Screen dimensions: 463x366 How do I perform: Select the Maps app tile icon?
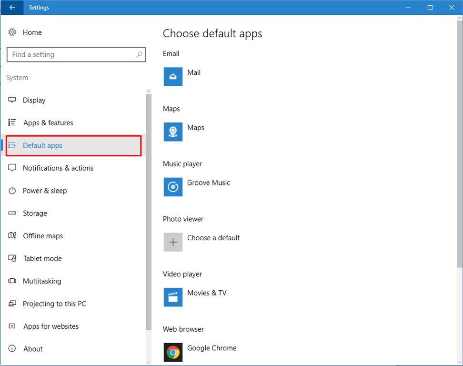(172, 132)
